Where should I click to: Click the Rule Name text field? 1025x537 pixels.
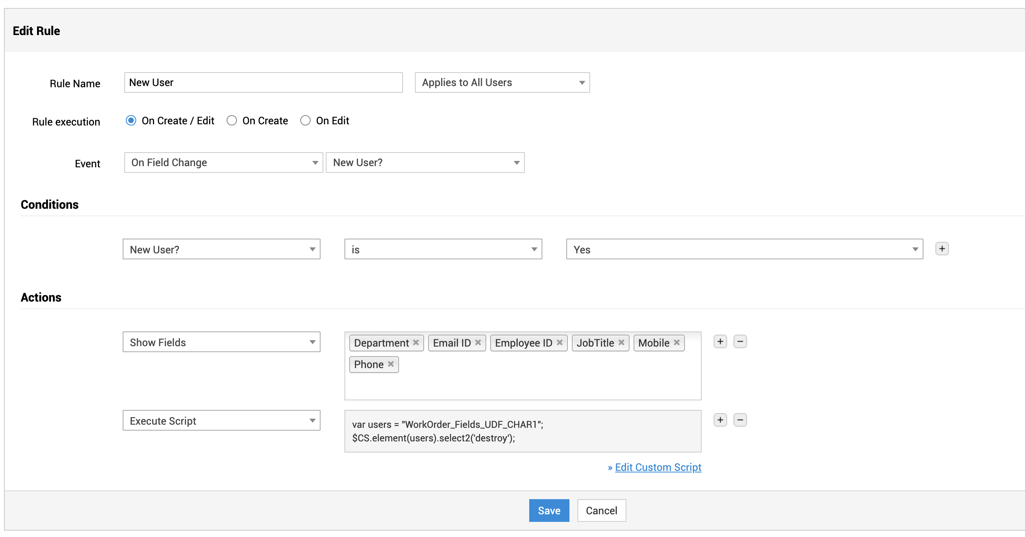tap(263, 83)
